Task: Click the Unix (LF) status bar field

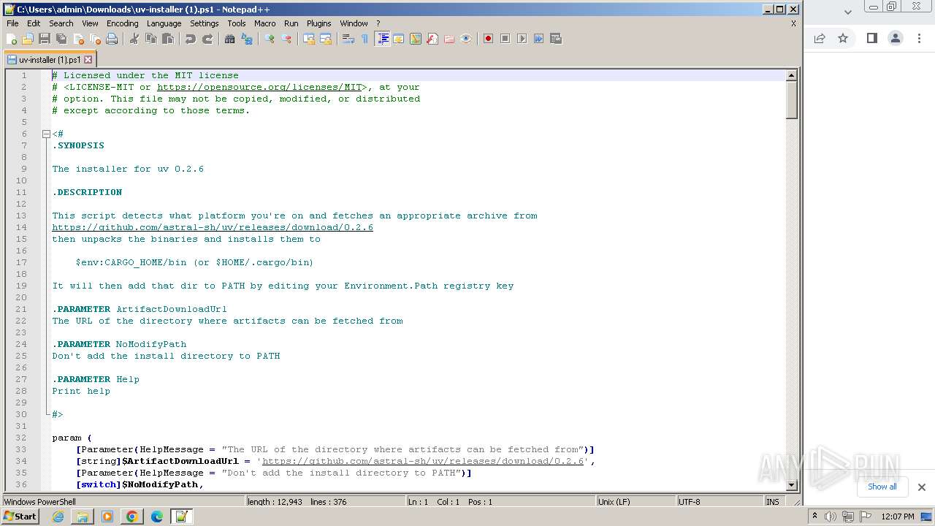Action: (634, 502)
